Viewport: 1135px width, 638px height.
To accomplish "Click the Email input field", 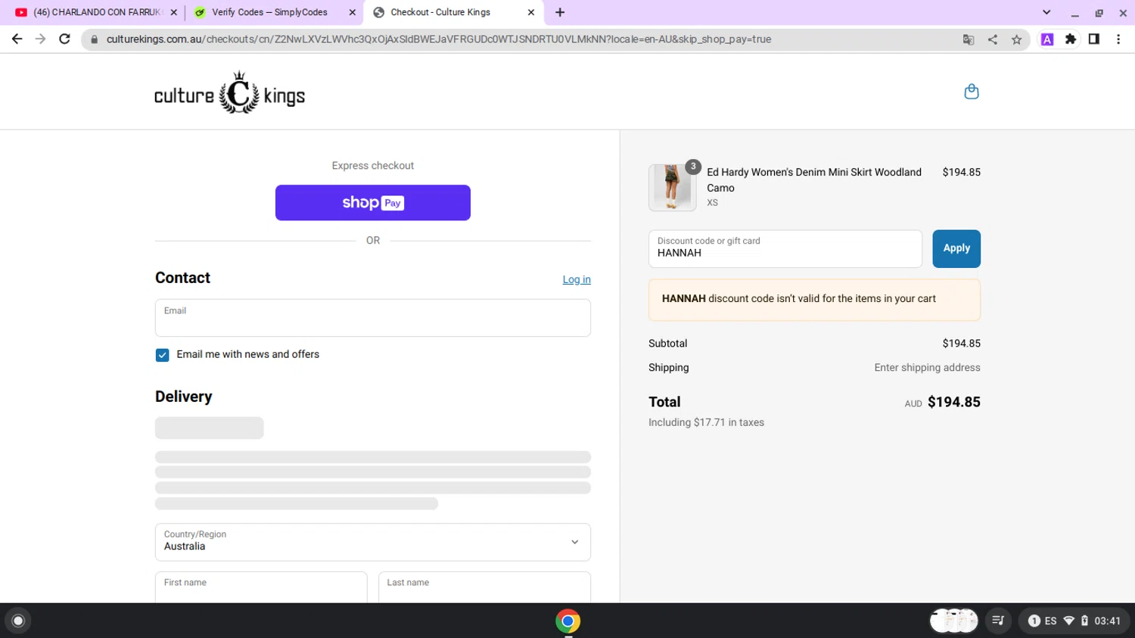I will (372, 317).
